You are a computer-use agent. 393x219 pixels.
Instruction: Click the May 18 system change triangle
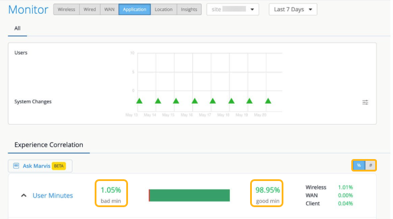[232, 101]
